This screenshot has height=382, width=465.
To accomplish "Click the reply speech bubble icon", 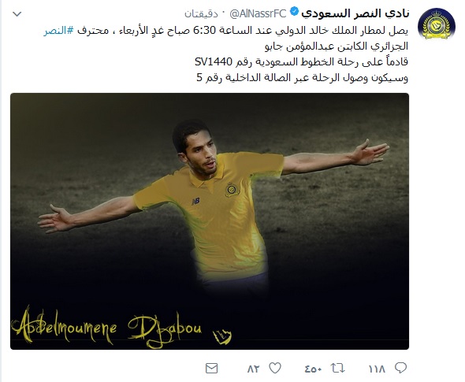I will (x=400, y=368).
